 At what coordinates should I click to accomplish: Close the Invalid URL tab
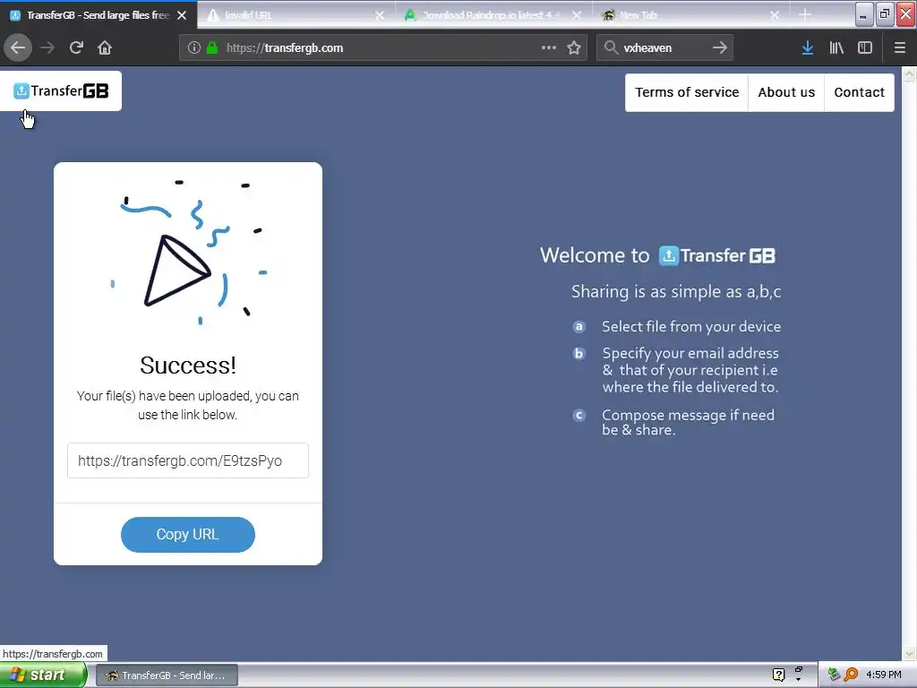[x=380, y=15]
